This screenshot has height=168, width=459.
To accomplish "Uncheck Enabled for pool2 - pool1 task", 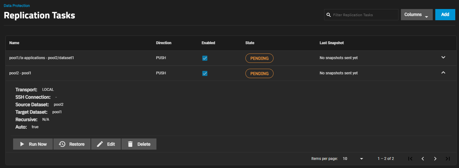I will pos(205,73).
